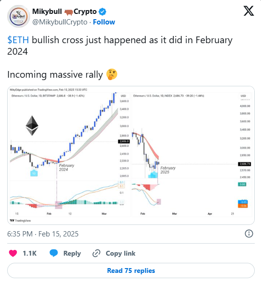Open the @MikybullCrypto handle
The width and height of the screenshot is (261, 282).
[x=60, y=22]
